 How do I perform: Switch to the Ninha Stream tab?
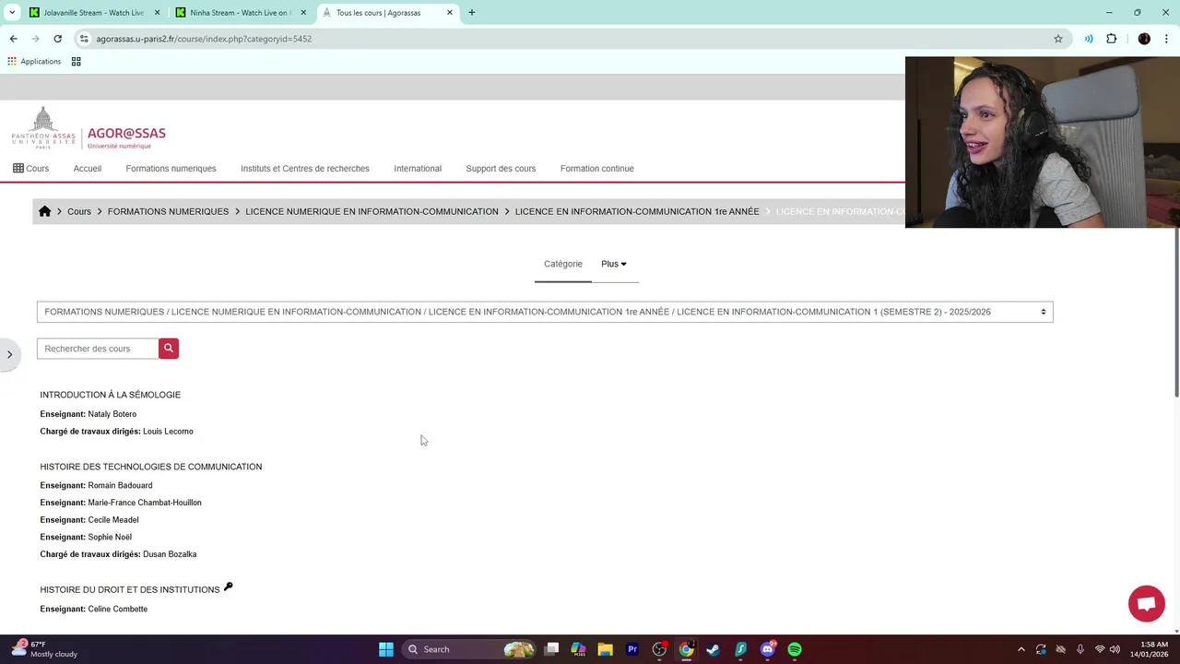click(x=239, y=13)
